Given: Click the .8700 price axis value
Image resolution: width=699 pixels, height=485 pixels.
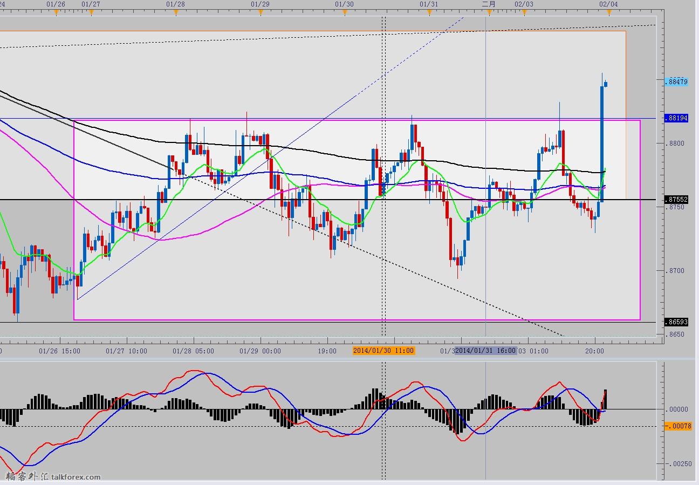Looking at the screenshot, I should click(675, 271).
